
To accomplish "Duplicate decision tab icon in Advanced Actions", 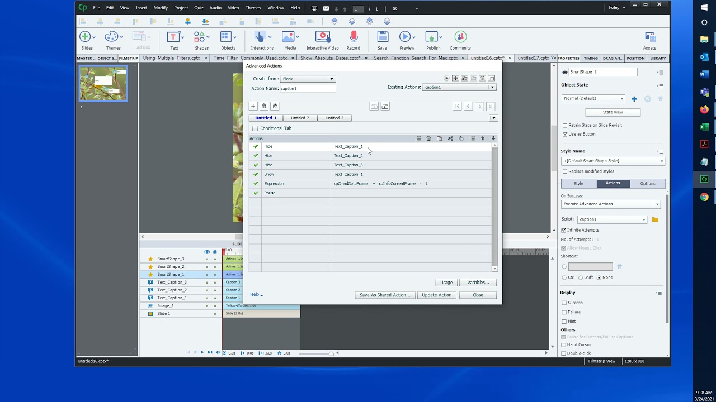I will pyautogui.click(x=275, y=106).
